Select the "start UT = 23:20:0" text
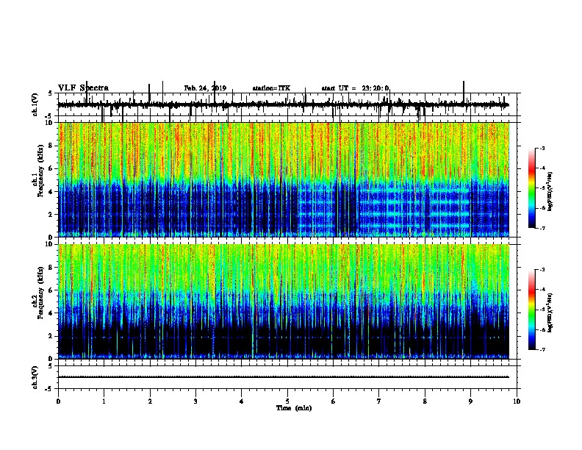The height and width of the screenshot is (450, 582). click(355, 88)
